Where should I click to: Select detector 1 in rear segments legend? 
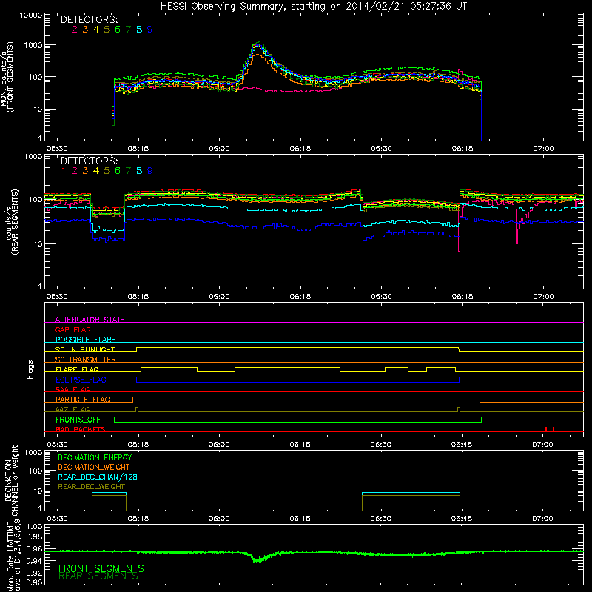click(64, 171)
